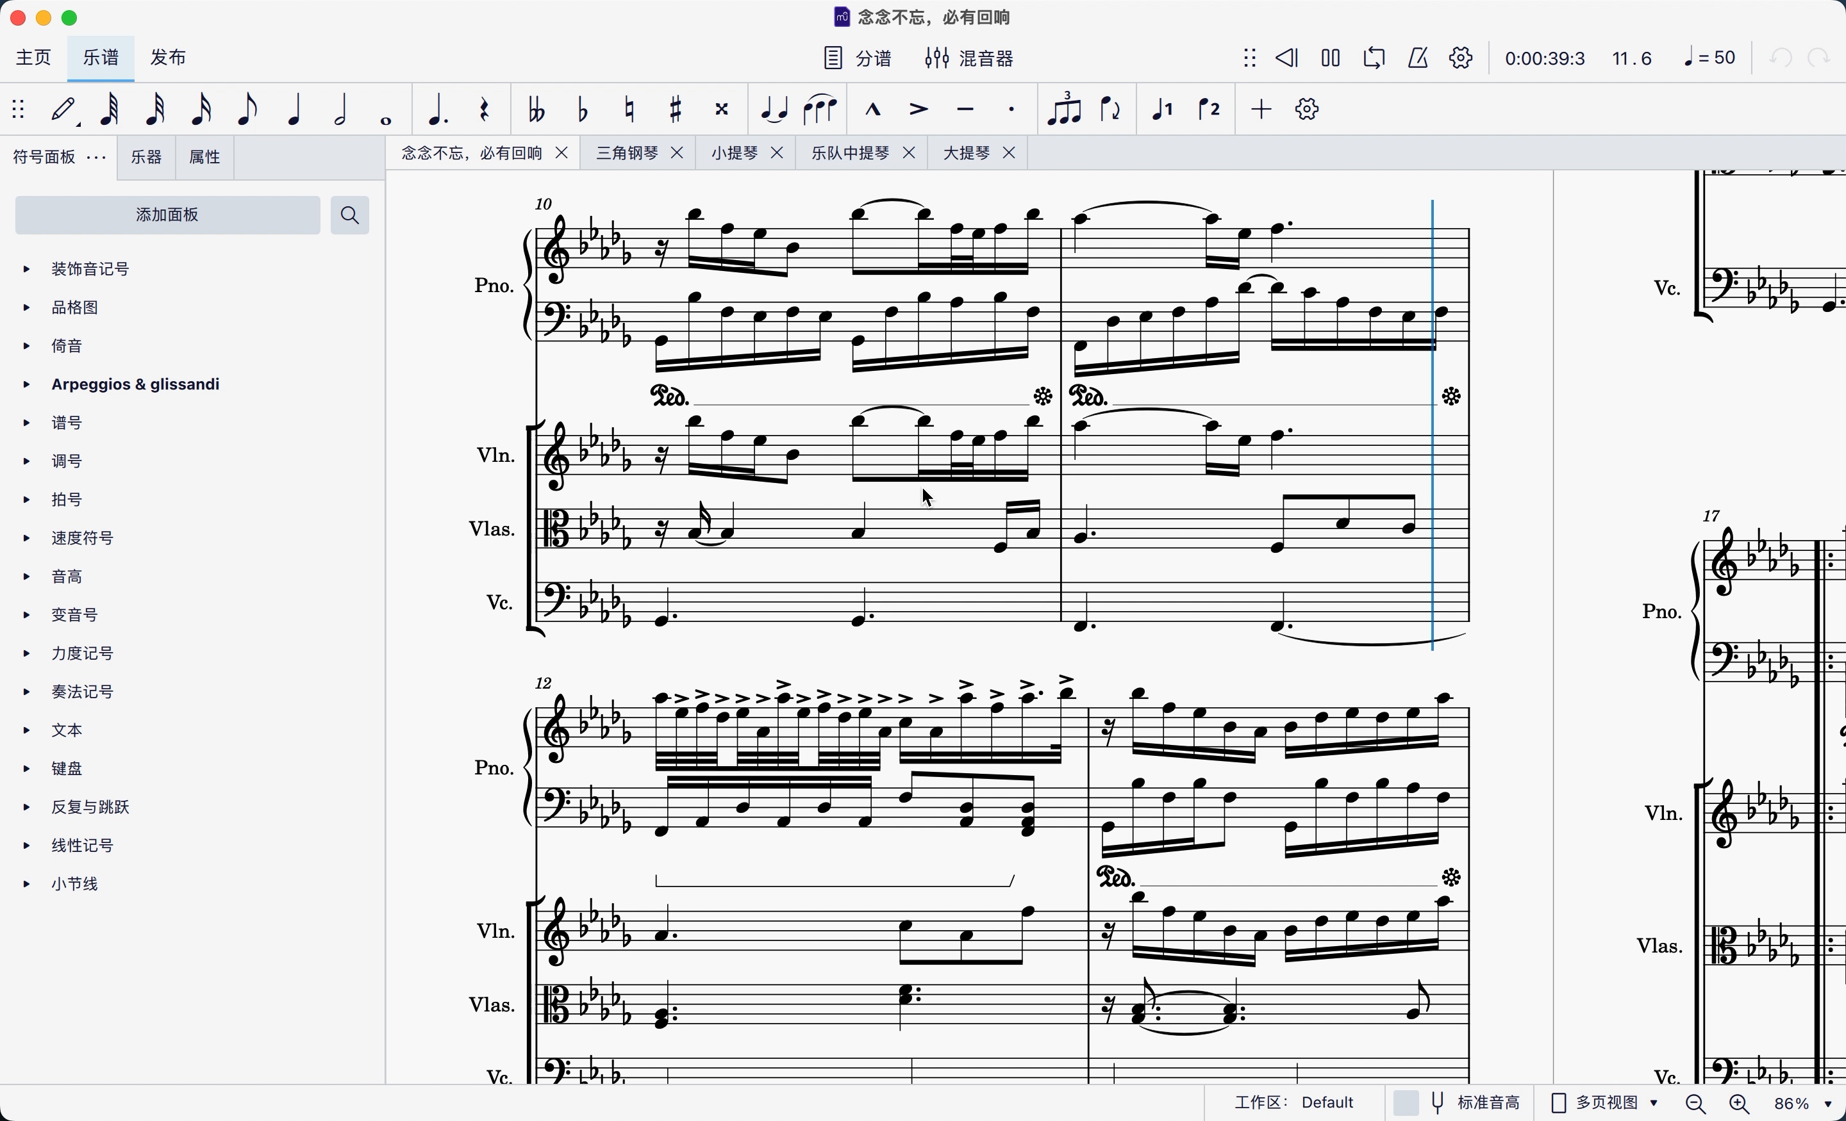Toggle augmentation dot
This screenshot has width=1846, height=1121.
tap(438, 110)
